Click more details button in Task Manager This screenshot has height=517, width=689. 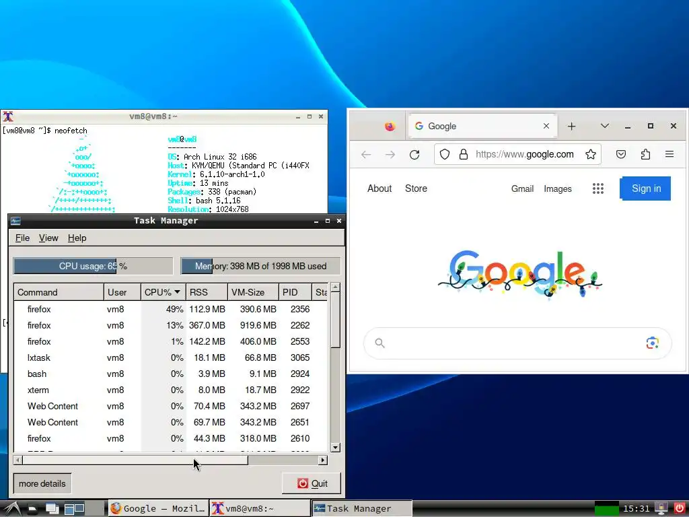pos(42,483)
